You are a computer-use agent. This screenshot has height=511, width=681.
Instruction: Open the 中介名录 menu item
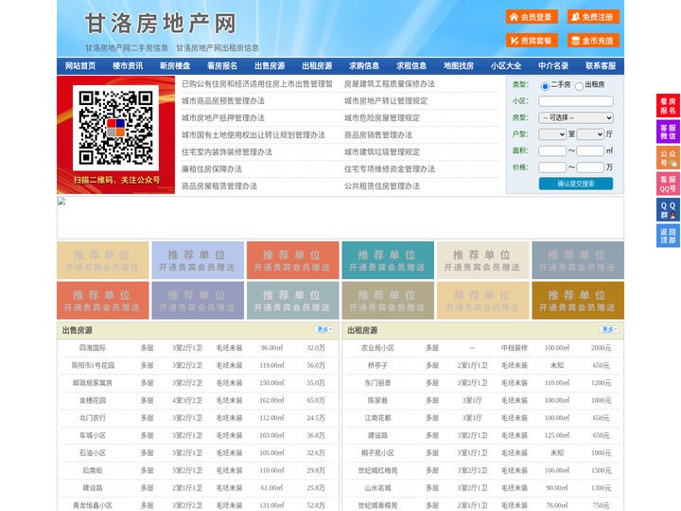point(553,66)
